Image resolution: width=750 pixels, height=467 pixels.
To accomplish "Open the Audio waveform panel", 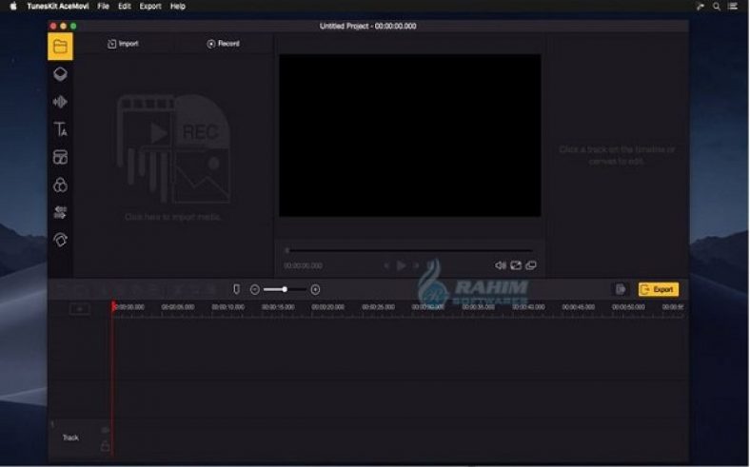I will [60, 102].
